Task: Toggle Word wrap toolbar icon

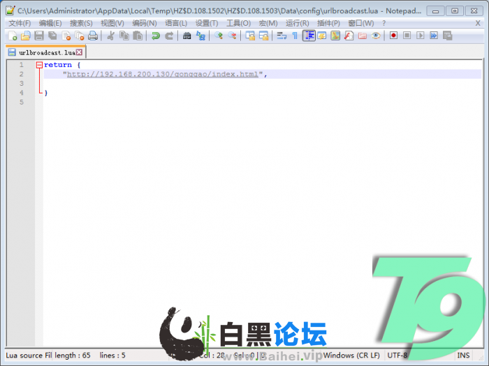Action: (282, 36)
